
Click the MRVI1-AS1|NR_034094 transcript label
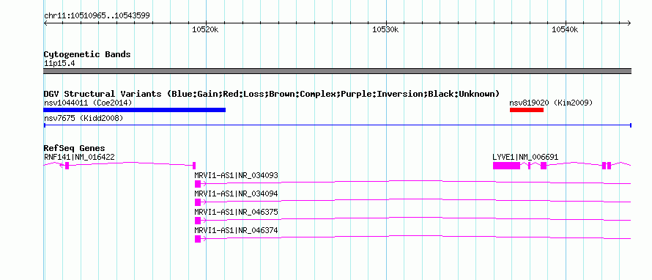coord(236,194)
